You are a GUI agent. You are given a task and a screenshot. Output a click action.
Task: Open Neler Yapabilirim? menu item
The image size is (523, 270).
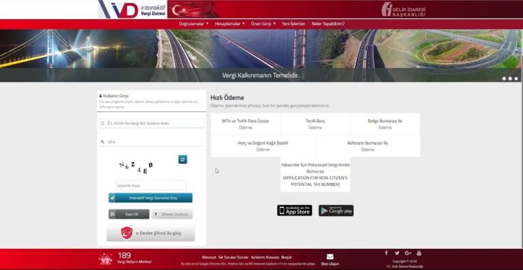click(x=328, y=24)
